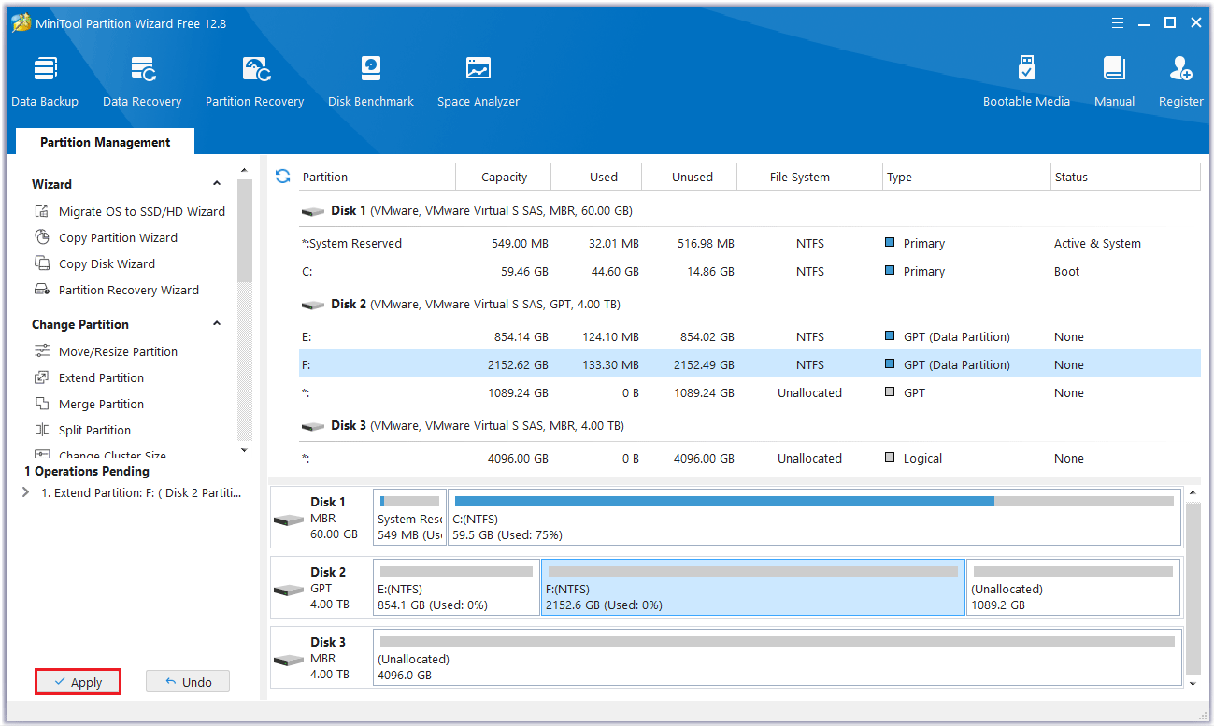Click the disk map scroll-up arrow
Image resolution: width=1214 pixels, height=726 pixels.
[1193, 492]
